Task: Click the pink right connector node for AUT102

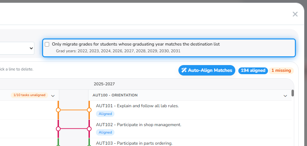Action: point(89,129)
